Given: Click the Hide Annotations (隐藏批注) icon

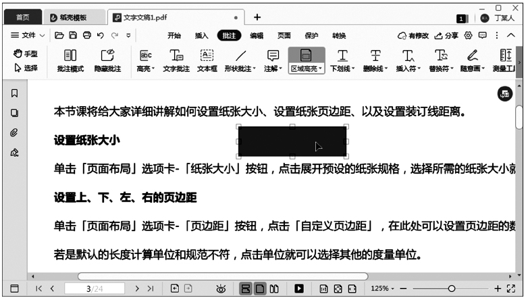Looking at the screenshot, I should pyautogui.click(x=107, y=59).
